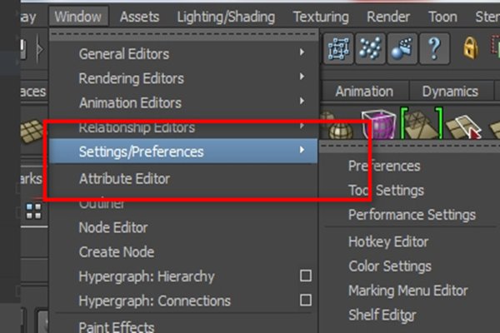Open Preferences from the submenu
This screenshot has width=500, height=333.
click(384, 166)
